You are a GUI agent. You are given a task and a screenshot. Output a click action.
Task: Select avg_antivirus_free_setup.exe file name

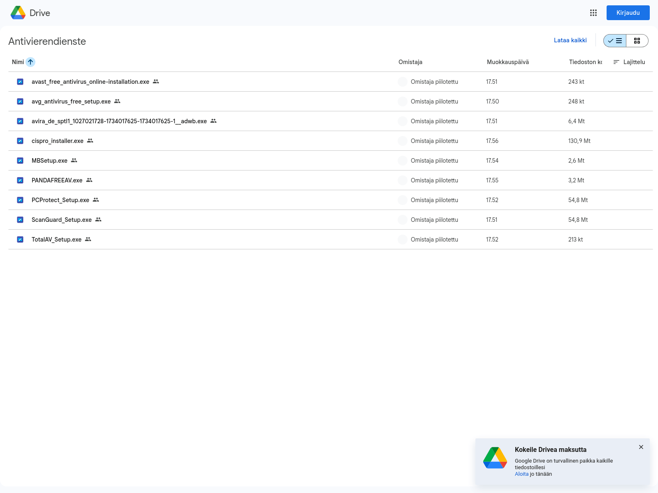coord(71,101)
